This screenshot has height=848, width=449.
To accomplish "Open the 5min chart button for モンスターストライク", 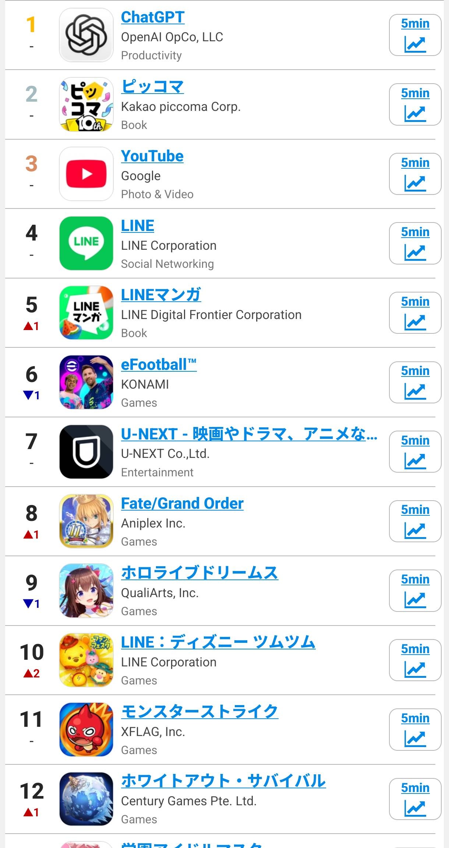I will [415, 729].
